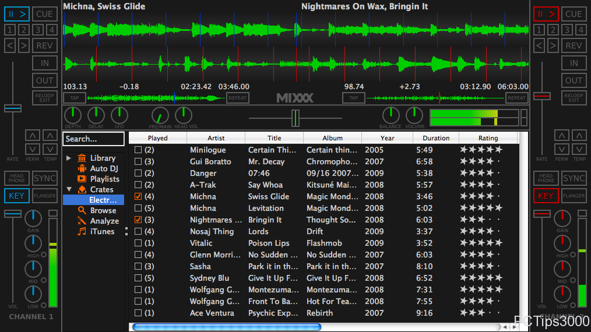Toggle play/pause on Channel 1 deck
591x332 pixels.
[17, 14]
